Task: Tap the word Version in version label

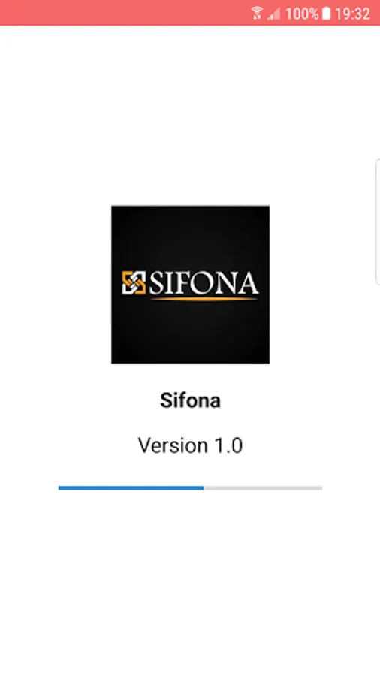Action: tap(171, 445)
